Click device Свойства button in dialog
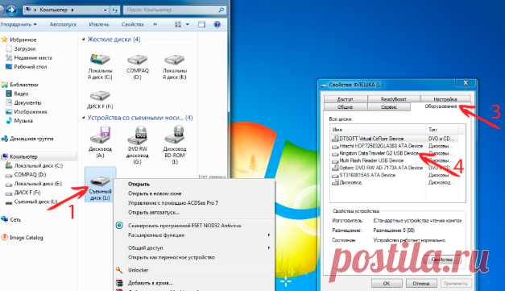Image resolution: width=505 pixels, height=291 pixels. coord(442,260)
